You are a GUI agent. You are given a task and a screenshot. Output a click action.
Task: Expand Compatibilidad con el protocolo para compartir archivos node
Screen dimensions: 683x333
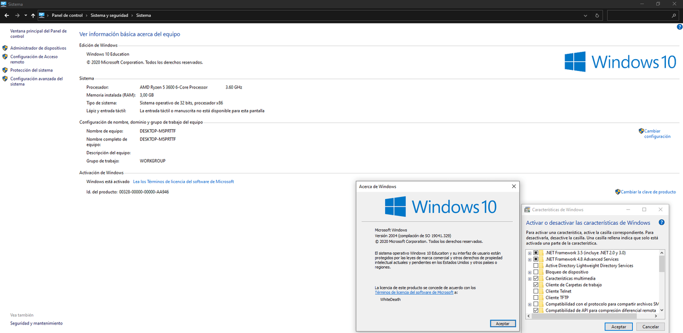coord(530,304)
